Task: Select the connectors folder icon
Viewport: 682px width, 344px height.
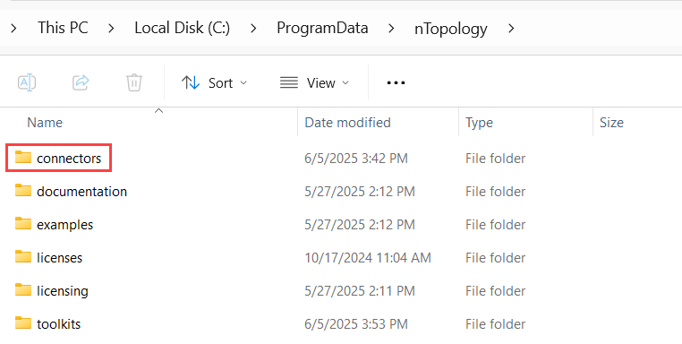Action: pyautogui.click(x=23, y=157)
